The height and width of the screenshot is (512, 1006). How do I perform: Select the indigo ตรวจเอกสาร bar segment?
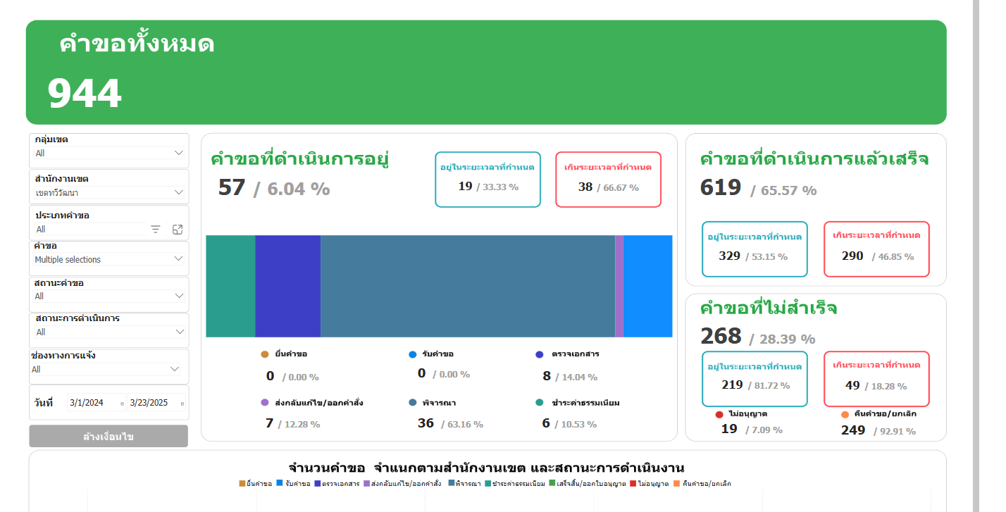[x=287, y=286]
